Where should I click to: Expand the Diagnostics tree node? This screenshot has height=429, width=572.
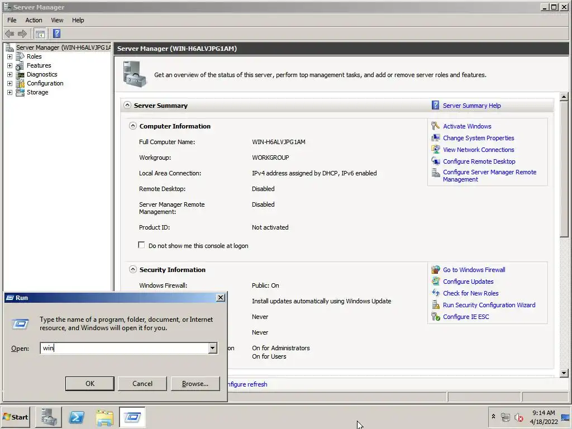tap(10, 74)
